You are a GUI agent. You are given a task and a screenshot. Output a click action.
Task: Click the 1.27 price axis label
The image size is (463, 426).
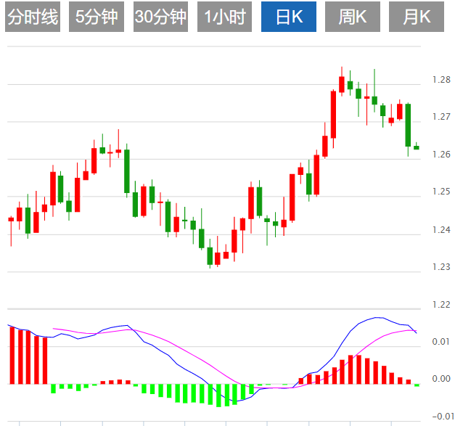[441, 117]
